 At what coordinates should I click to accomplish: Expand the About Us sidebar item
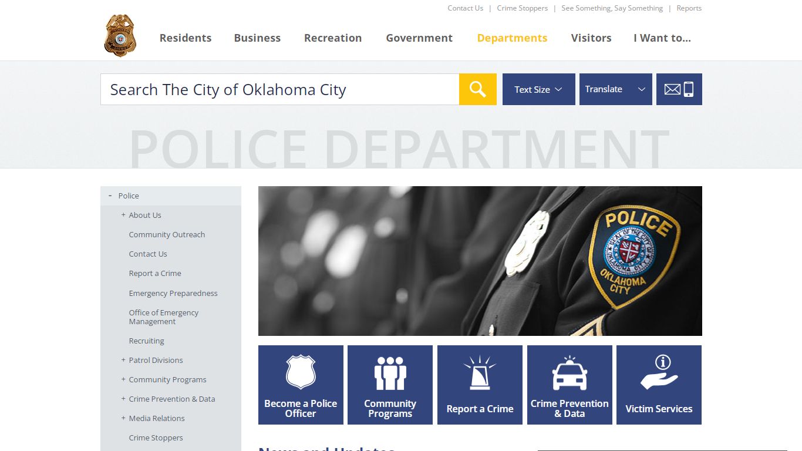coord(123,215)
